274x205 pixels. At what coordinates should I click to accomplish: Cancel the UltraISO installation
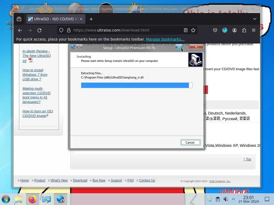(x=191, y=143)
